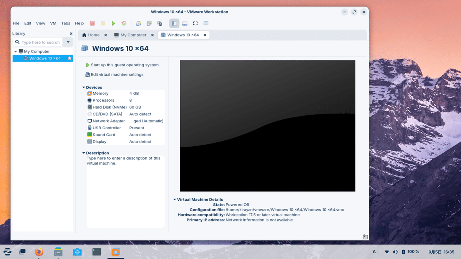Collapse the My Computer tree node
Image resolution: width=461 pixels, height=259 pixels.
click(x=15, y=51)
